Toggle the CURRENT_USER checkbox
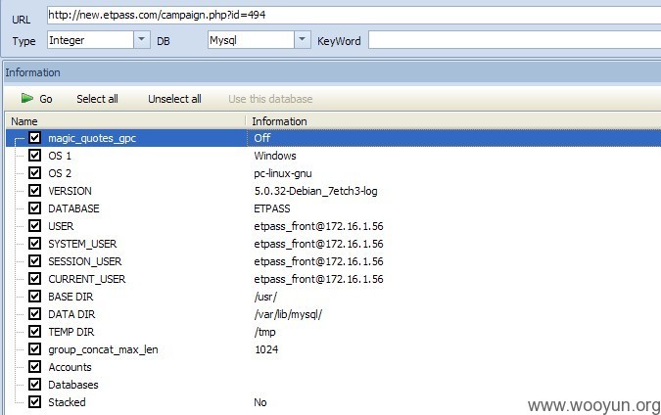 [x=34, y=279]
